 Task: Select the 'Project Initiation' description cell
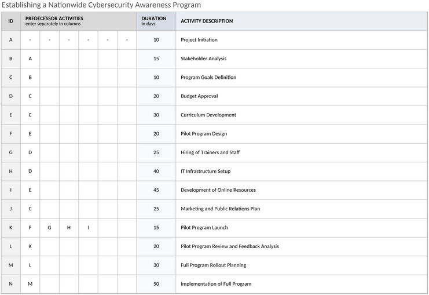point(302,40)
